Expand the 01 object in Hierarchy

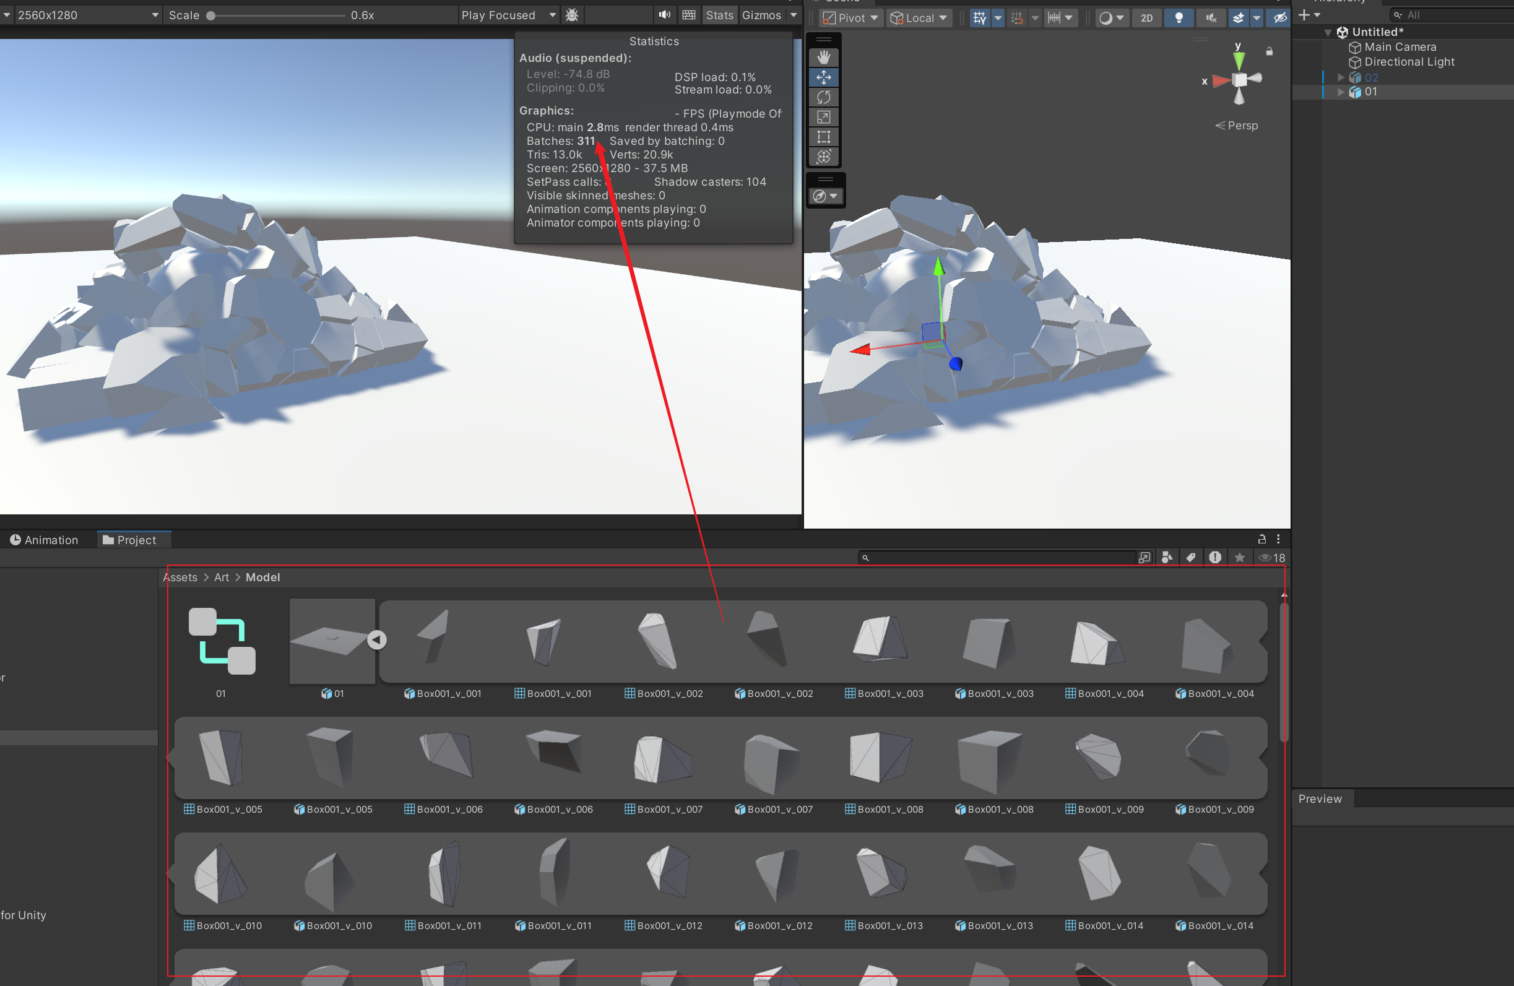pos(1341,92)
